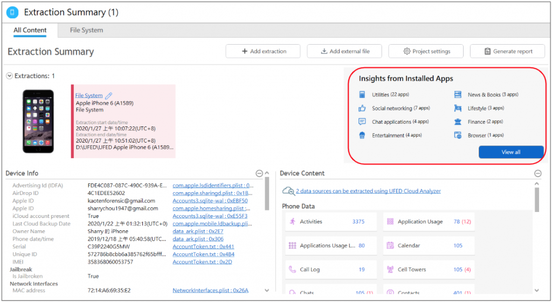Click the Device Content scroll up arrow
The width and height of the screenshot is (552, 303).
pyautogui.click(x=536, y=184)
